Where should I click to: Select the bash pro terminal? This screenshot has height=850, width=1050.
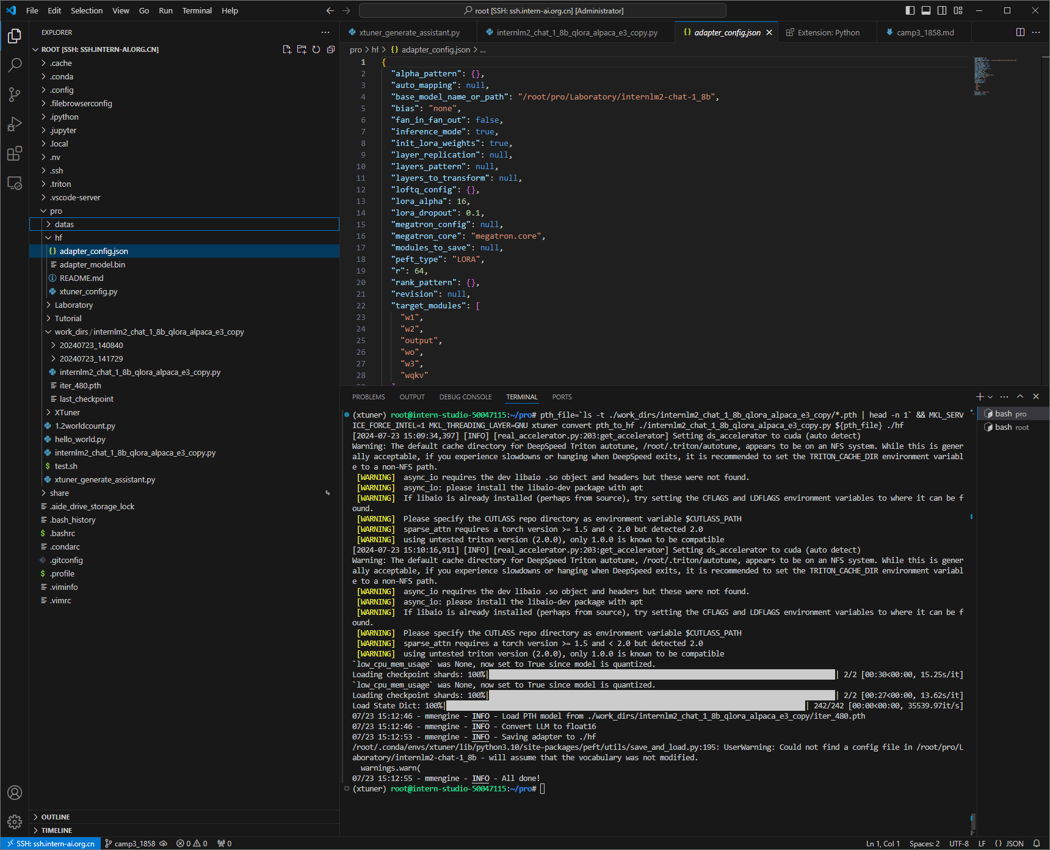click(1013, 413)
